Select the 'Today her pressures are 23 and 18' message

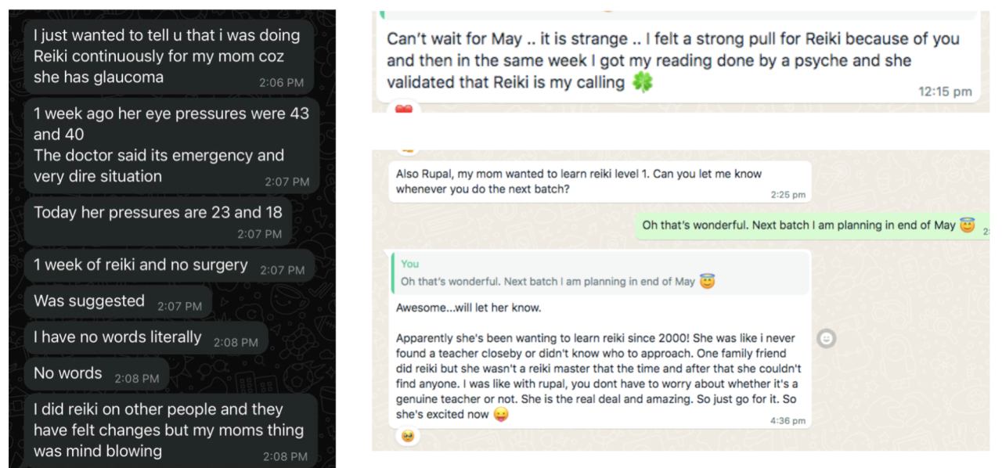[157, 221]
